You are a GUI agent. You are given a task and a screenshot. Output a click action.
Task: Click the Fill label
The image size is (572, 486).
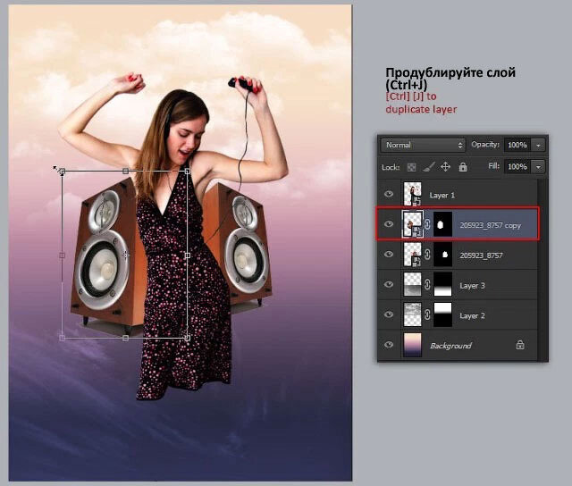493,166
